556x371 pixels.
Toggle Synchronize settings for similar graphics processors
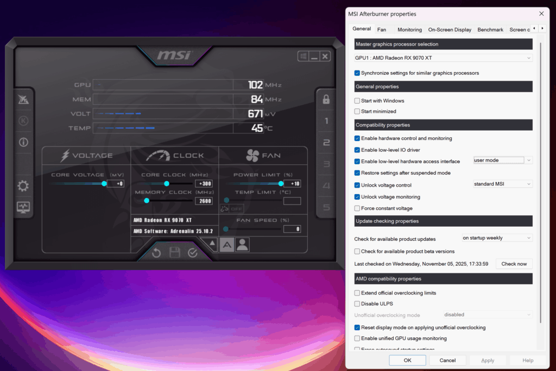[357, 73]
